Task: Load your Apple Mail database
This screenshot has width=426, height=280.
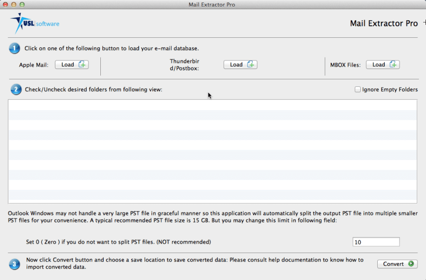Action: tap(71, 64)
